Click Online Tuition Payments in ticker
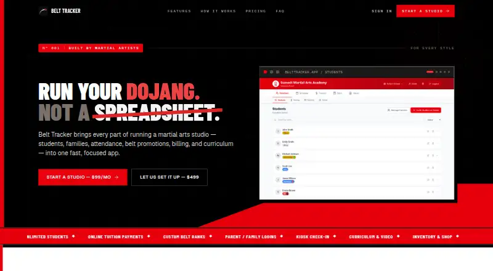 click(115, 237)
